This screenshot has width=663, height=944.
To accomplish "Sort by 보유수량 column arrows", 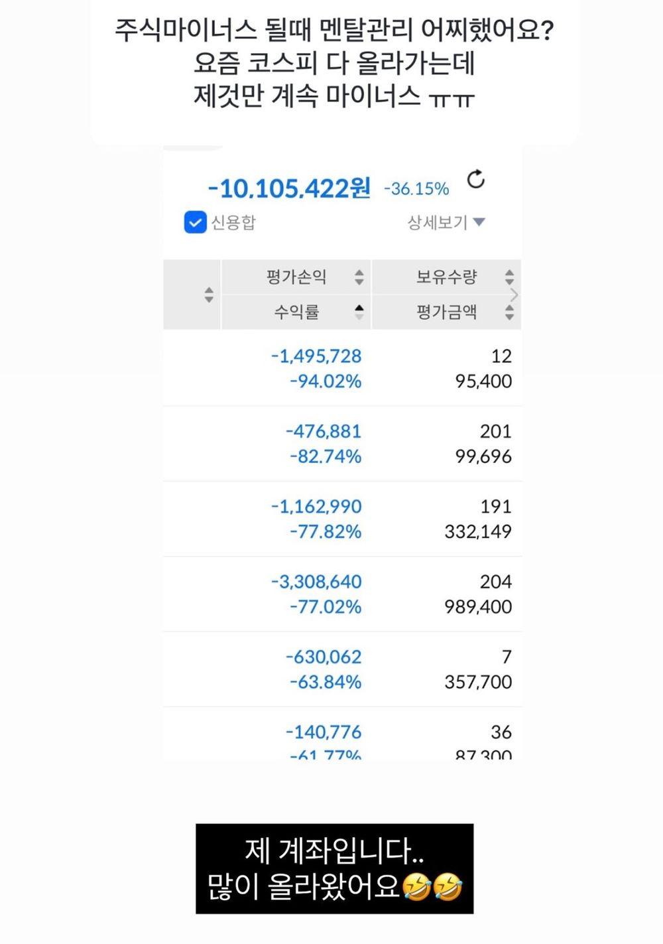I will 509,277.
